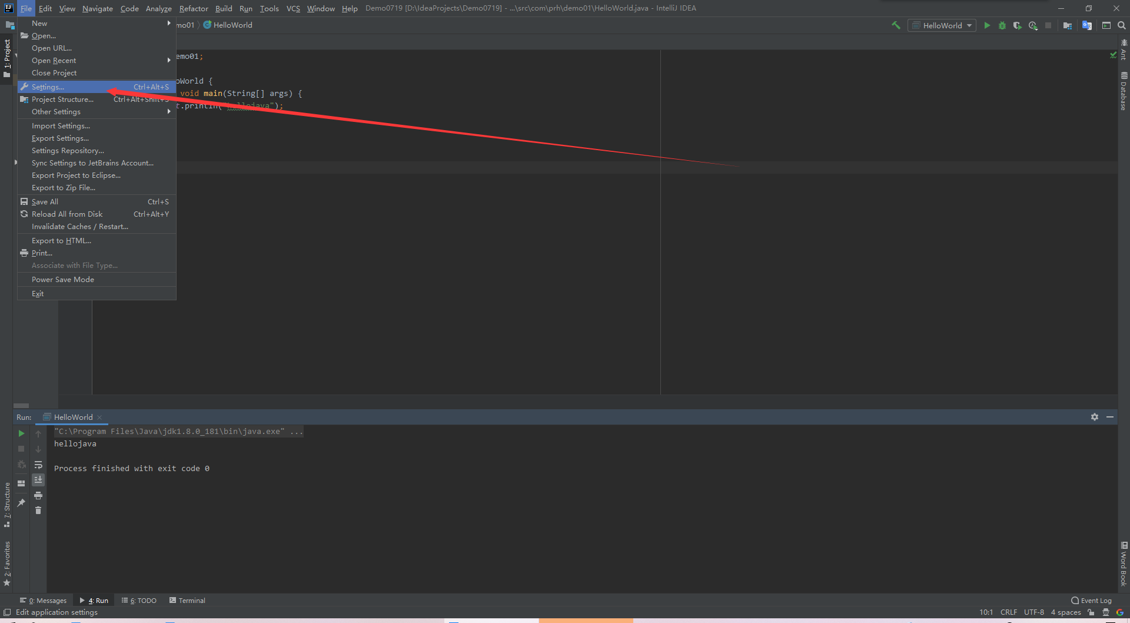Screen dimensions: 1130x623
Task: Click the 4: Run tool window button
Action: click(x=94, y=601)
